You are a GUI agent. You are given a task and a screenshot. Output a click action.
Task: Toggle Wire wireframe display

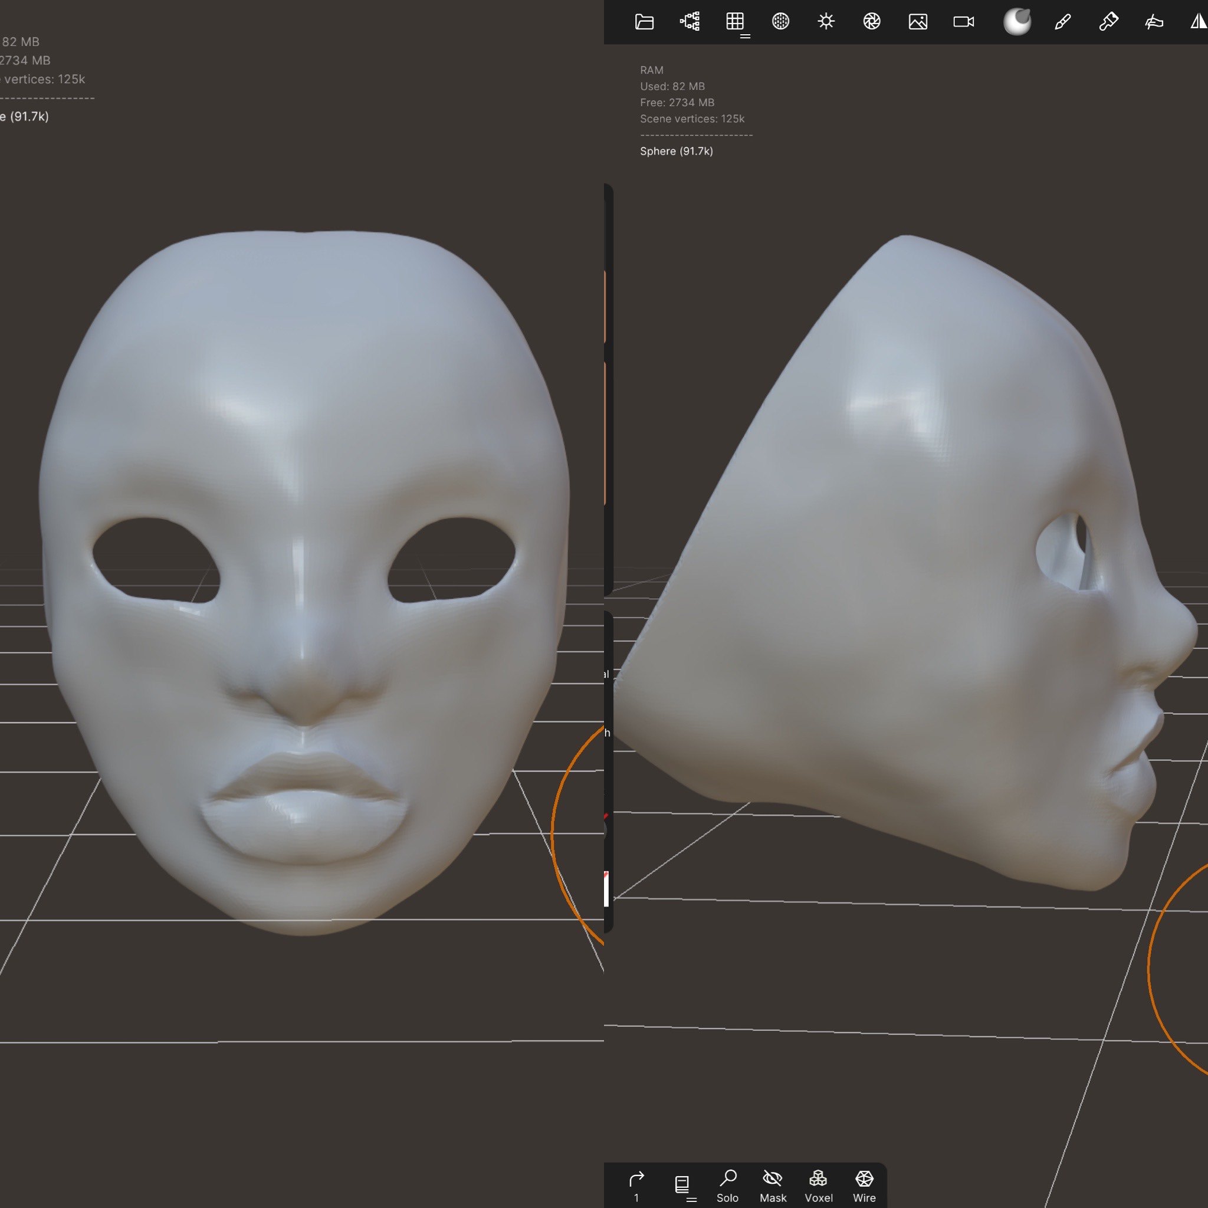pos(864,1186)
